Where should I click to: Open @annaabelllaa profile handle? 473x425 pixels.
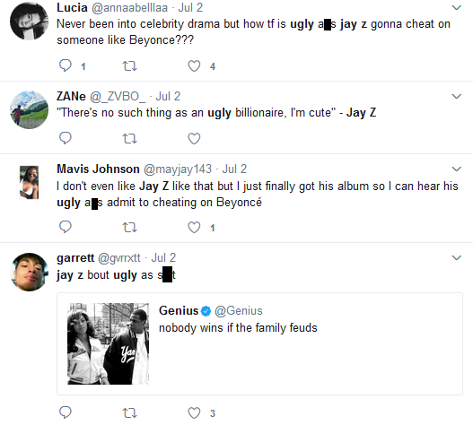129,7
